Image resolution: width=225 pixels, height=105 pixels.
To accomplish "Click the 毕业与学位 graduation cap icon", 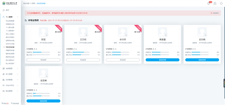I will [x=4, y=85].
